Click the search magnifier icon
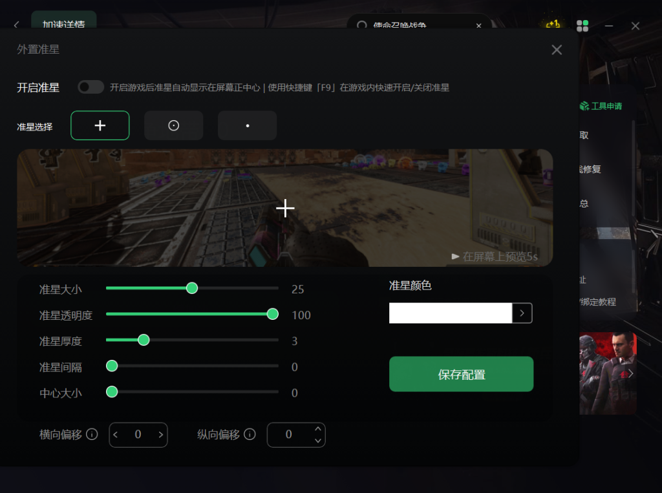The image size is (662, 493). click(362, 25)
